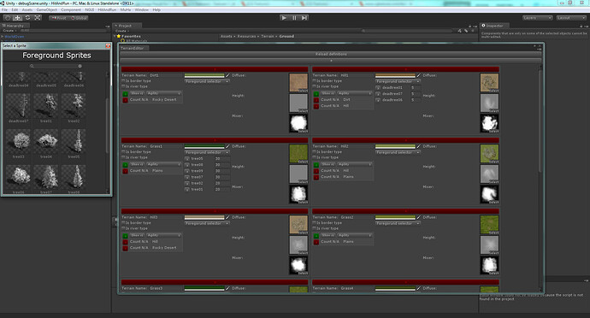Select the Rotate tool in the toolbar

[27, 18]
